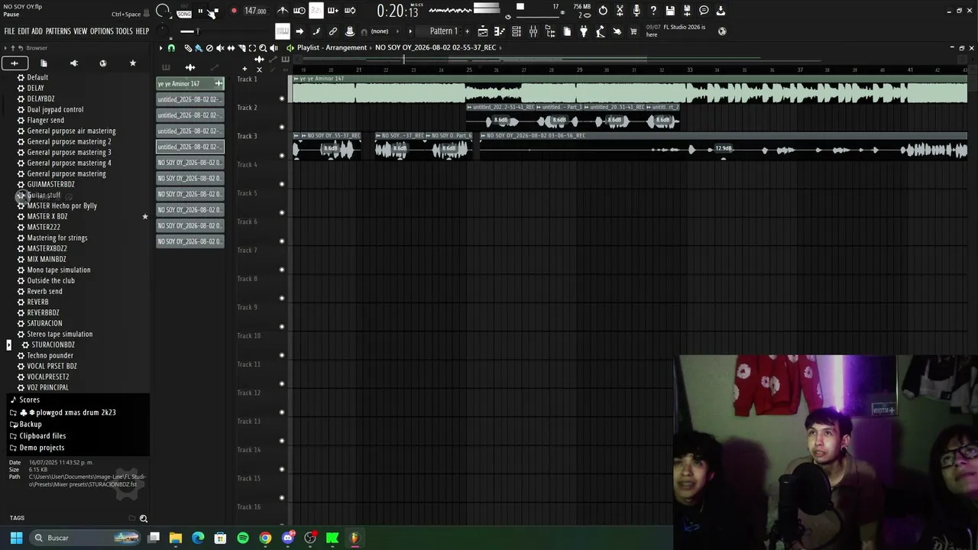Open the EDIT menu
The image size is (978, 550).
[24, 31]
